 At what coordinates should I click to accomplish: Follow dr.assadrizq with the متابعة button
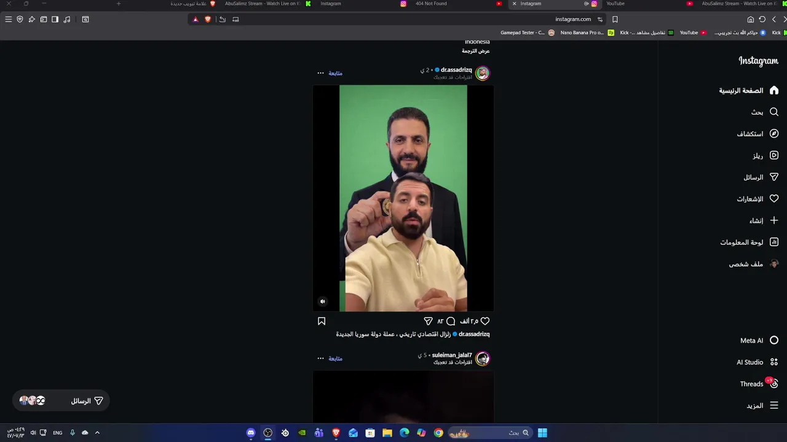(x=335, y=73)
